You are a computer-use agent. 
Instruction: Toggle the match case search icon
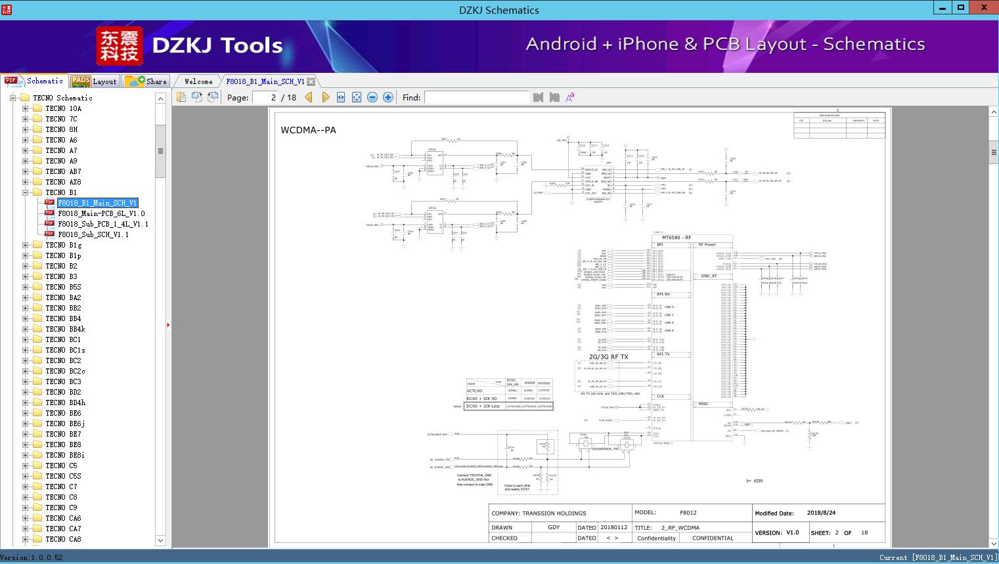[x=570, y=97]
